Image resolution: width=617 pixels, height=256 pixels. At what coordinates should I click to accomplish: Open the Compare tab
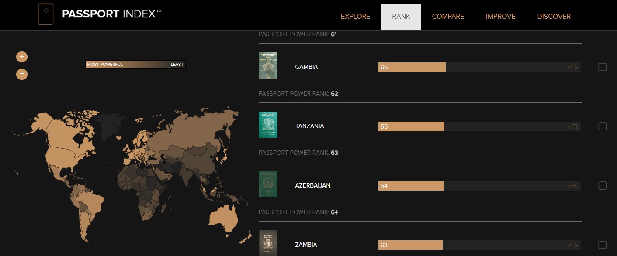448,17
